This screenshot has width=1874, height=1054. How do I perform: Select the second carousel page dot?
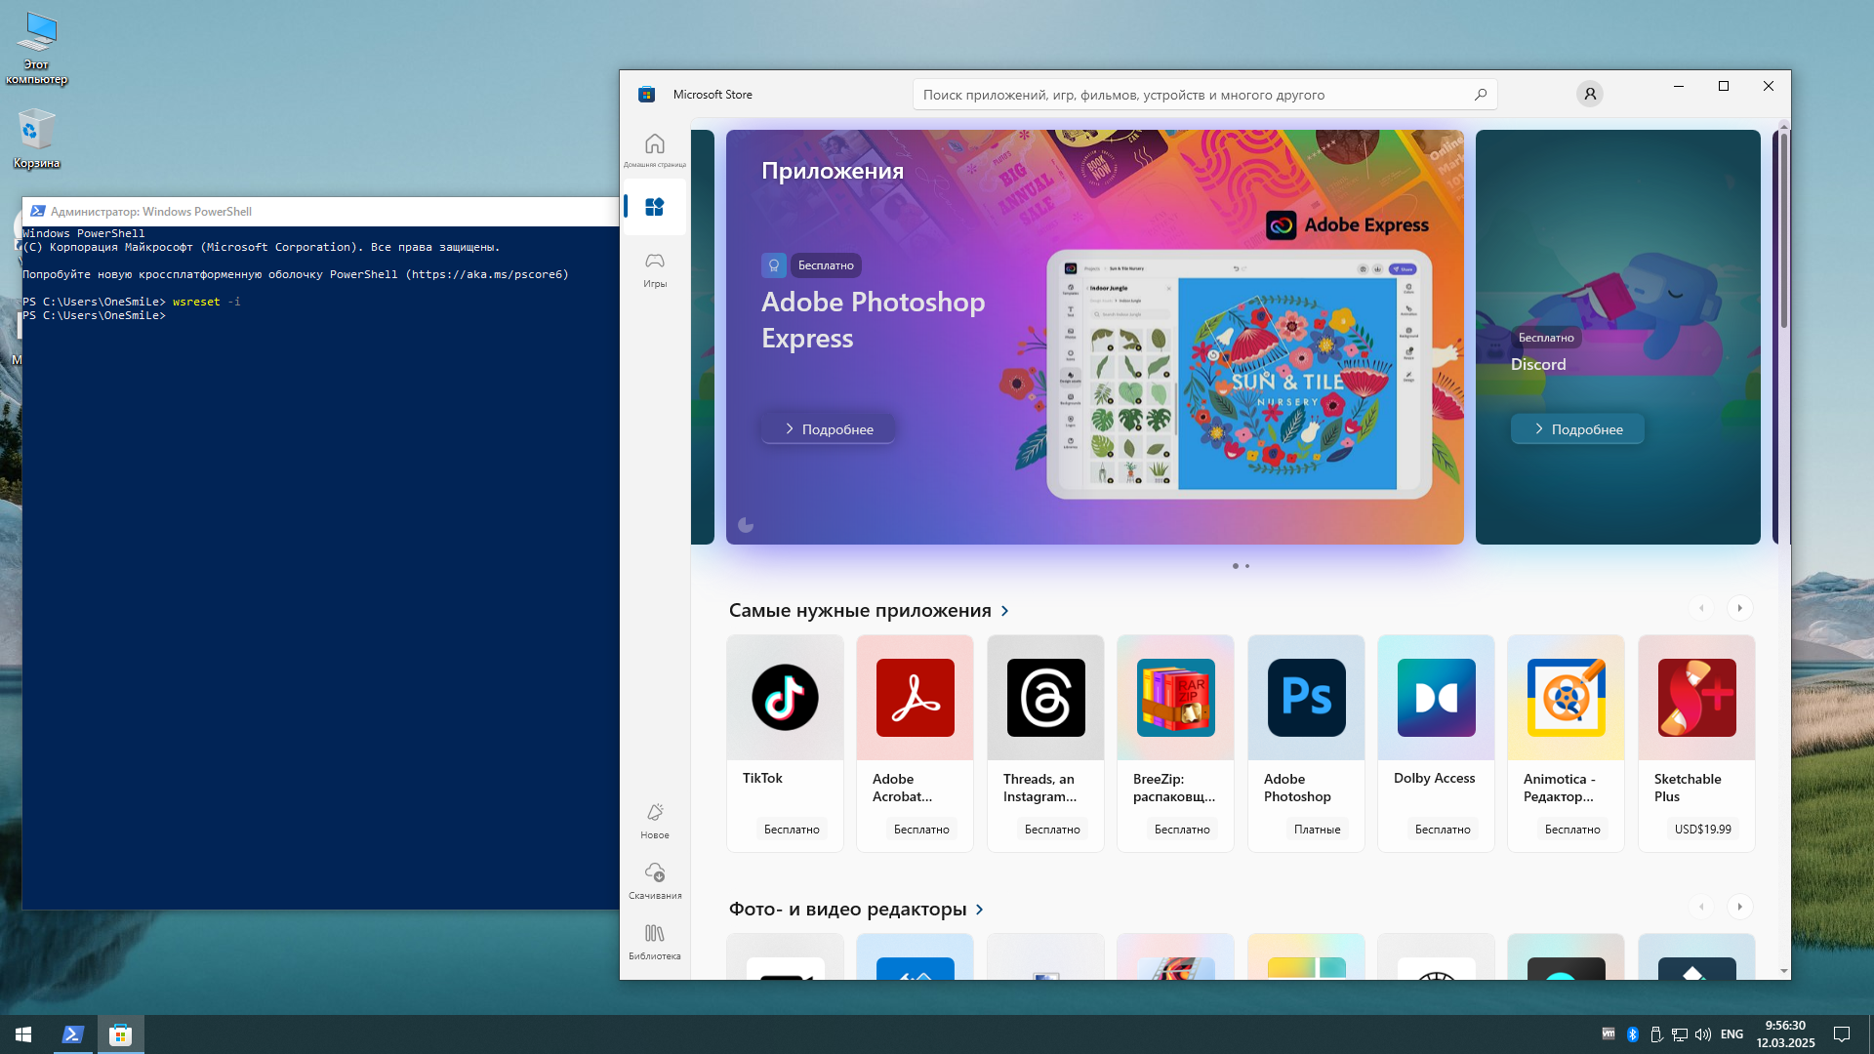(1247, 566)
